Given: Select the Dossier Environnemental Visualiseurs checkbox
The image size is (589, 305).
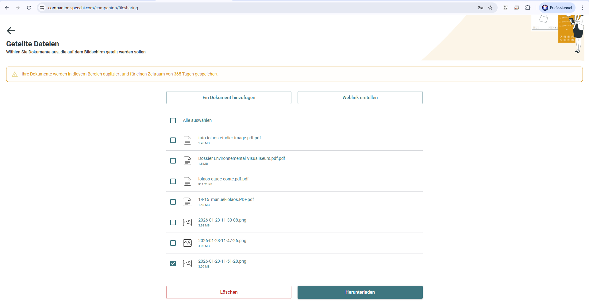Looking at the screenshot, I should point(173,161).
